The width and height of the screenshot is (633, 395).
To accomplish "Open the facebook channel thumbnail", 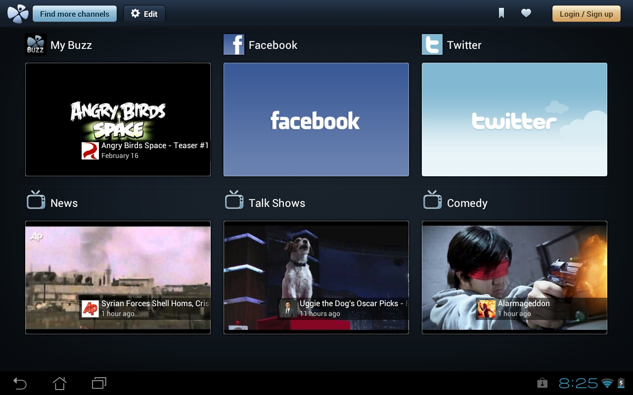I will click(x=316, y=119).
